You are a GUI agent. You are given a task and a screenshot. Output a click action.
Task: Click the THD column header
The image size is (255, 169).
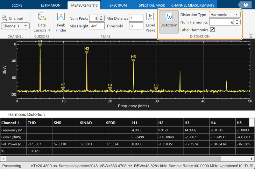pyautogui.click(x=40, y=123)
